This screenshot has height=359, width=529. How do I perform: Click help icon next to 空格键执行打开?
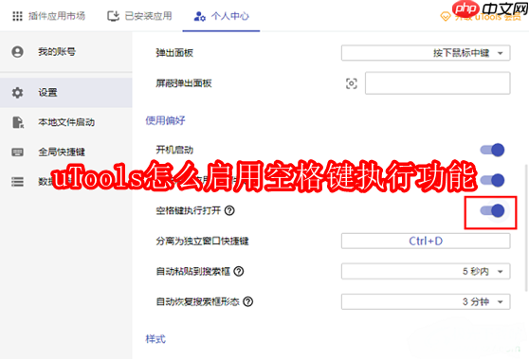(229, 210)
